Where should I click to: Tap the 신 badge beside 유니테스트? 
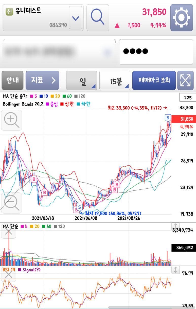(9, 12)
